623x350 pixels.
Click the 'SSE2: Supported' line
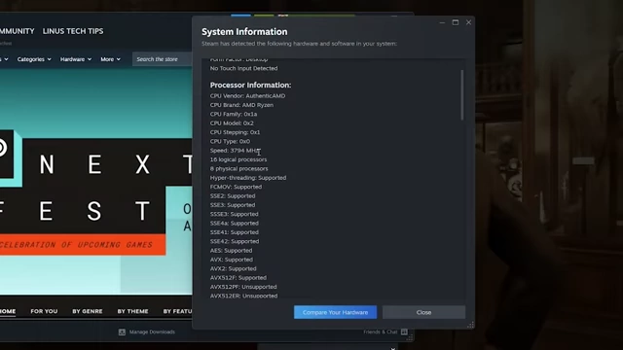pos(233,196)
